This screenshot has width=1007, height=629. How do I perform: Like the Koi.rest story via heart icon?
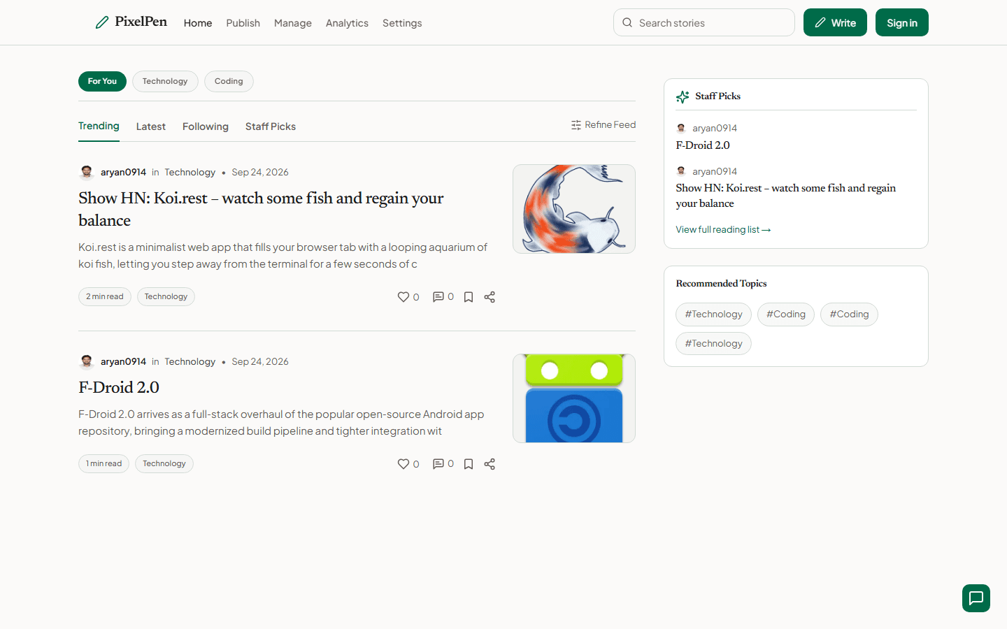coord(403,297)
